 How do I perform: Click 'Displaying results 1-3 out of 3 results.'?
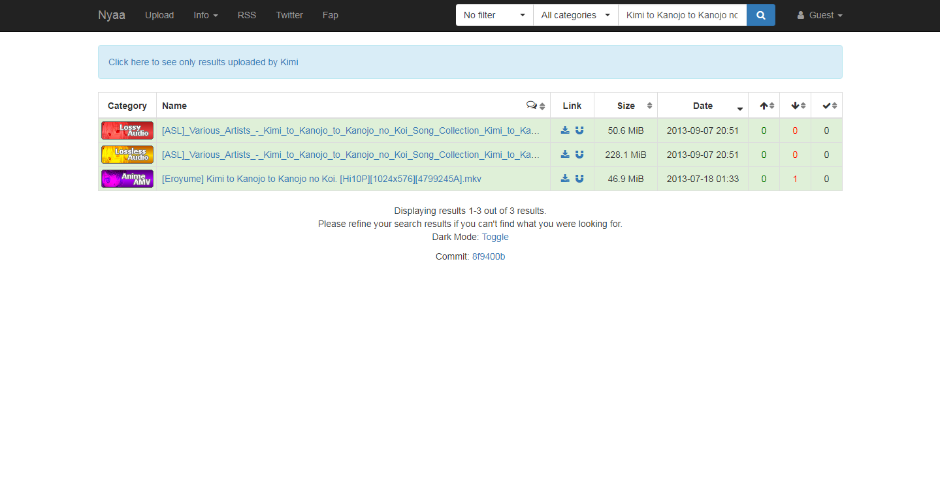pyautogui.click(x=470, y=211)
